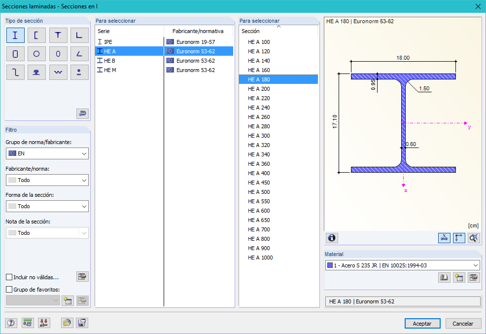This screenshot has height=334, width=486.
Task: Open 'Nota de la sección' dropdown
Action: [47, 233]
